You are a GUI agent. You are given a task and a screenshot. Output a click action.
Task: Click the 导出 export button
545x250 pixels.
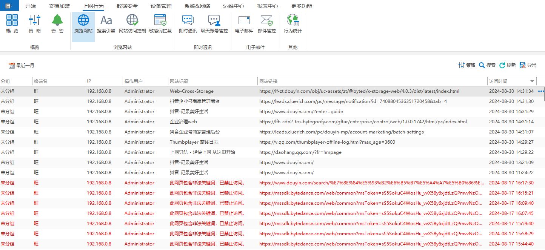pos(528,65)
